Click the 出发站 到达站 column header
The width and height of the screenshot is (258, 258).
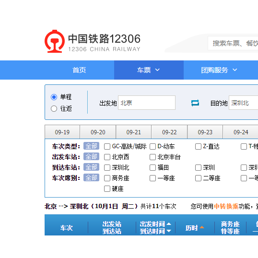(112, 228)
